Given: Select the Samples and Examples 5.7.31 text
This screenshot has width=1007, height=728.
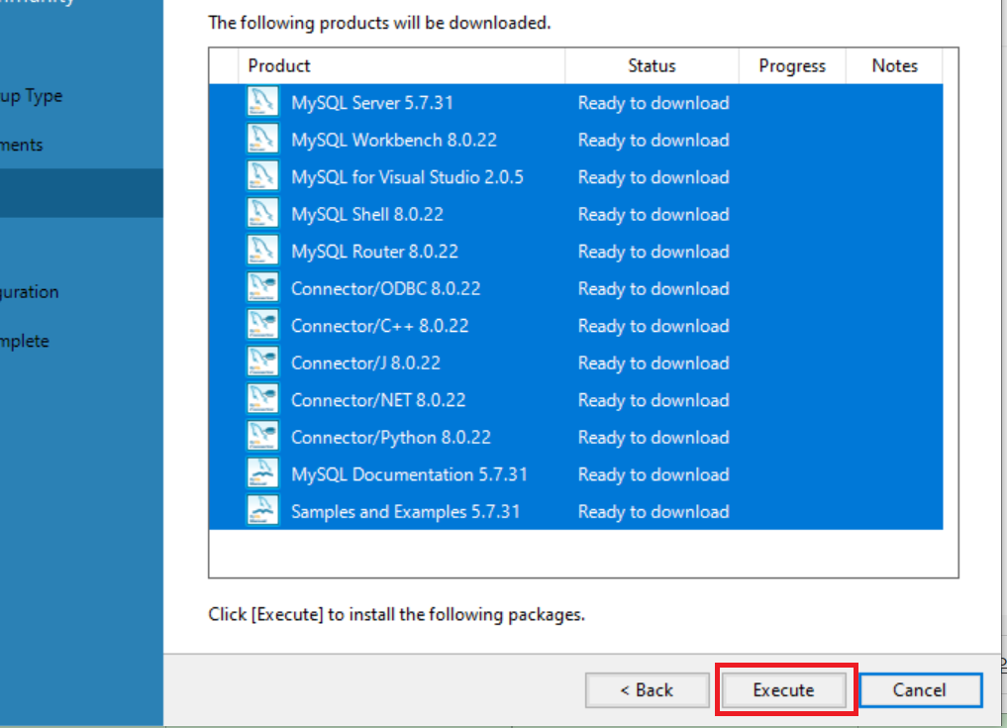Looking at the screenshot, I should coord(405,511).
